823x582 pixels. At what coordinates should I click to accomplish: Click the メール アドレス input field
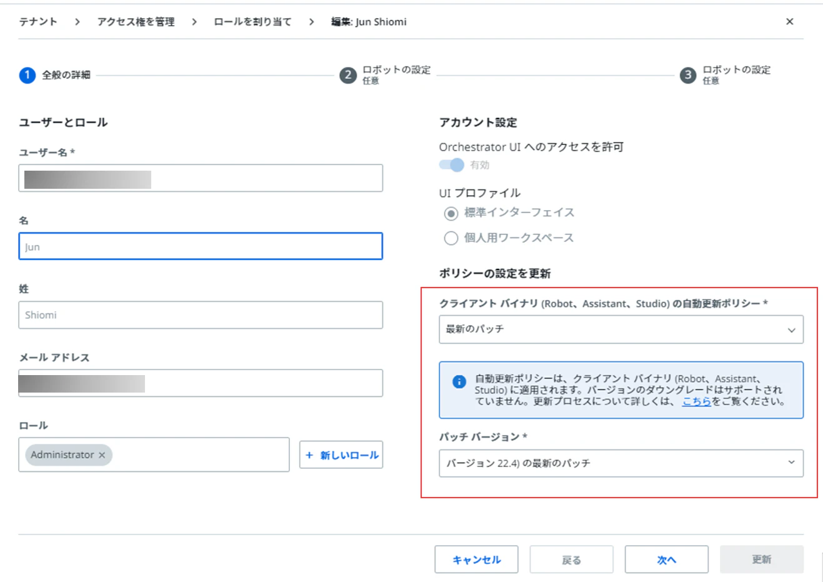coord(201,383)
